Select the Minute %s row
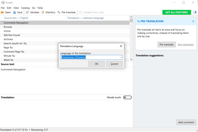 (x=29, y=56)
